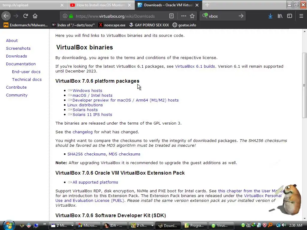Screen dimensions: 307x230
Task: Open the noescape.exe bookmark
Action: (x=112, y=25)
